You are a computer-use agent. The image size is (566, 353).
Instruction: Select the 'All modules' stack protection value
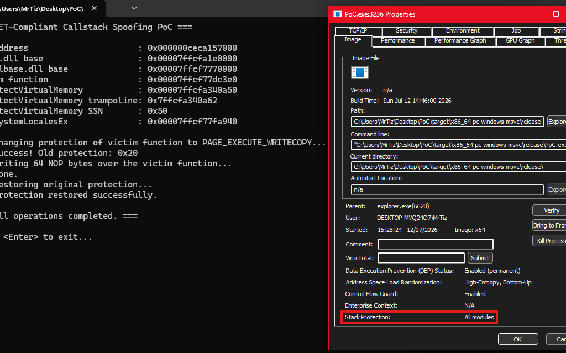point(479,317)
